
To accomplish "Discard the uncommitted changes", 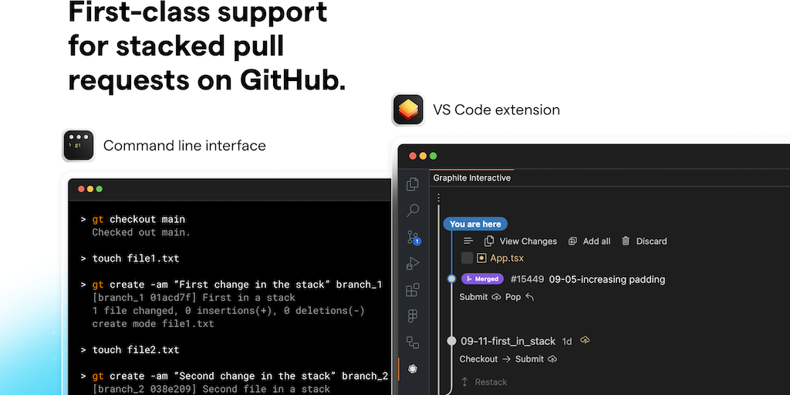I will [644, 241].
